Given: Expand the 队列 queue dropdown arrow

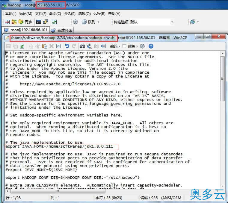Looking at the screenshot, I should tap(99, 22).
